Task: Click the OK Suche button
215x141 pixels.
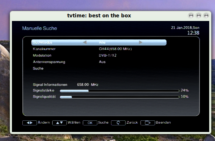Action: (x=90, y=123)
